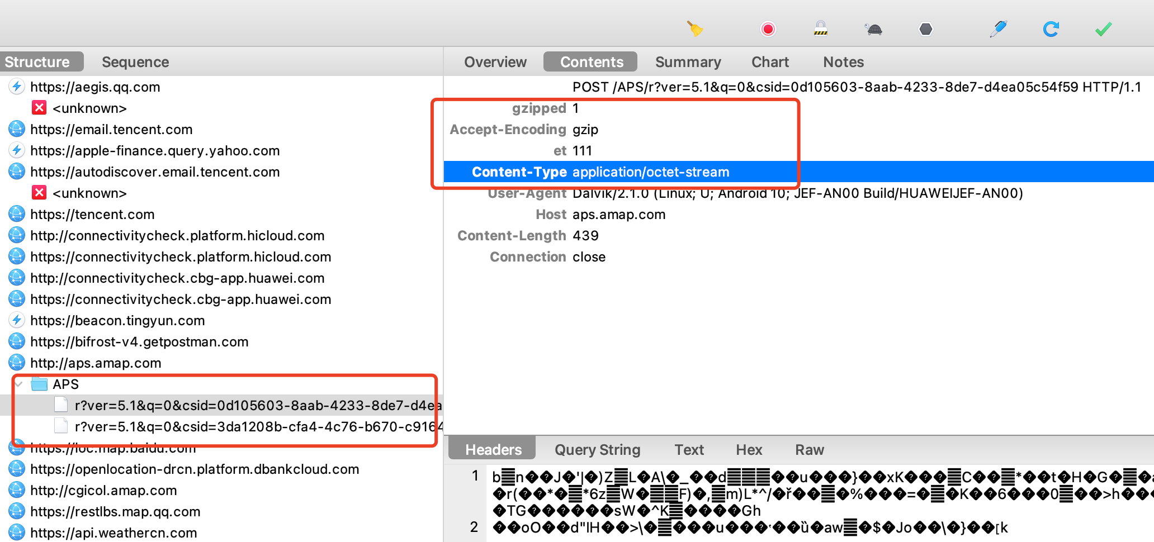This screenshot has height=542, width=1154.
Task: Click globe icon for https://connectivitycheck.platform.hicloud.com
Action: coord(17,256)
